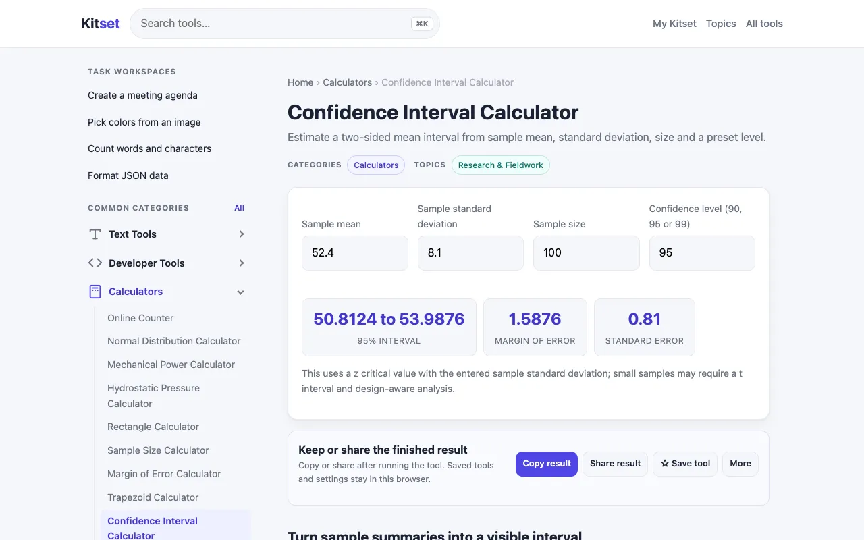Focus the Sample mean input
864x540 pixels.
355,253
